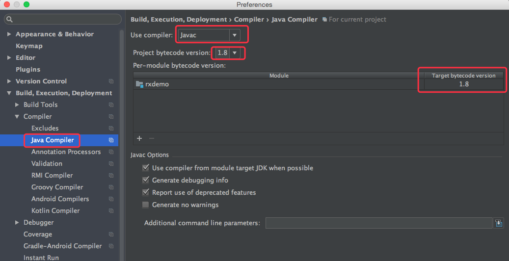509x261 pixels.
Task: Select RMI Compiler settings
Action: coord(52,175)
